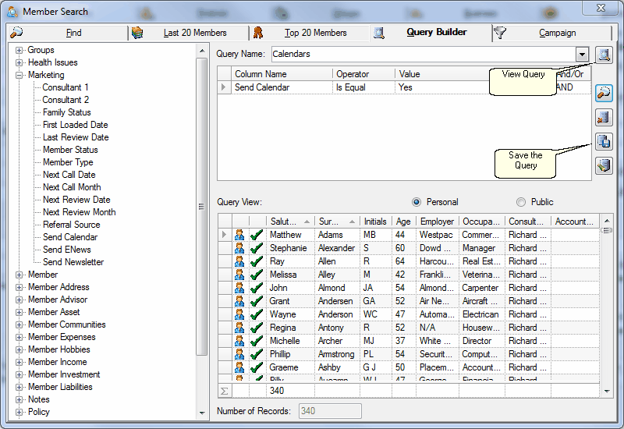The height and width of the screenshot is (429, 624).
Task: Click the green check mark in Stephanie Alexander row
Action: pyautogui.click(x=257, y=248)
